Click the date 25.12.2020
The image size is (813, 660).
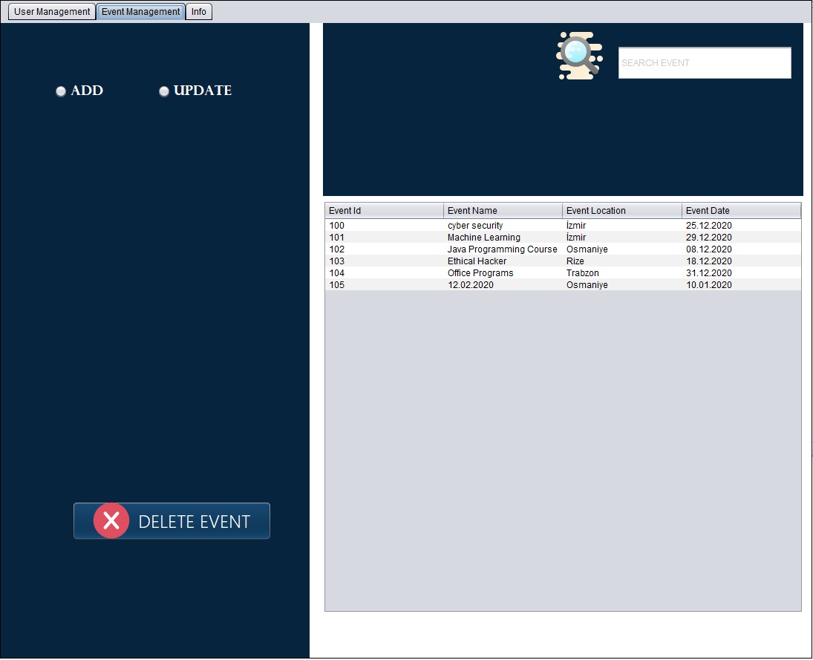coord(709,226)
